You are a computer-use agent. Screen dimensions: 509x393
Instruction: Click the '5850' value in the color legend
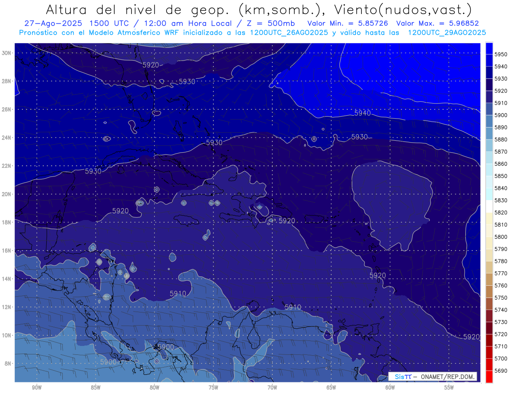coord(501,176)
